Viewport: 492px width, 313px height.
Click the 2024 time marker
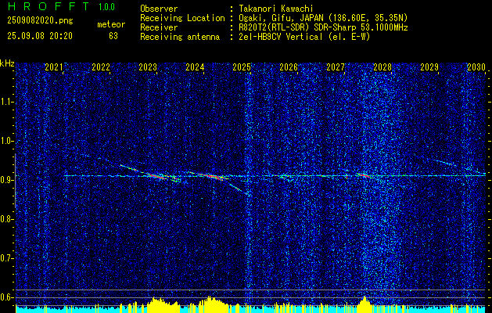coord(195,67)
